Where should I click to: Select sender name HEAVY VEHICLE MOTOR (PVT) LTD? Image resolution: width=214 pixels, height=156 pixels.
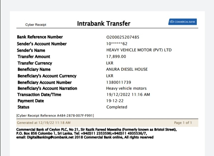[x=139, y=50]
